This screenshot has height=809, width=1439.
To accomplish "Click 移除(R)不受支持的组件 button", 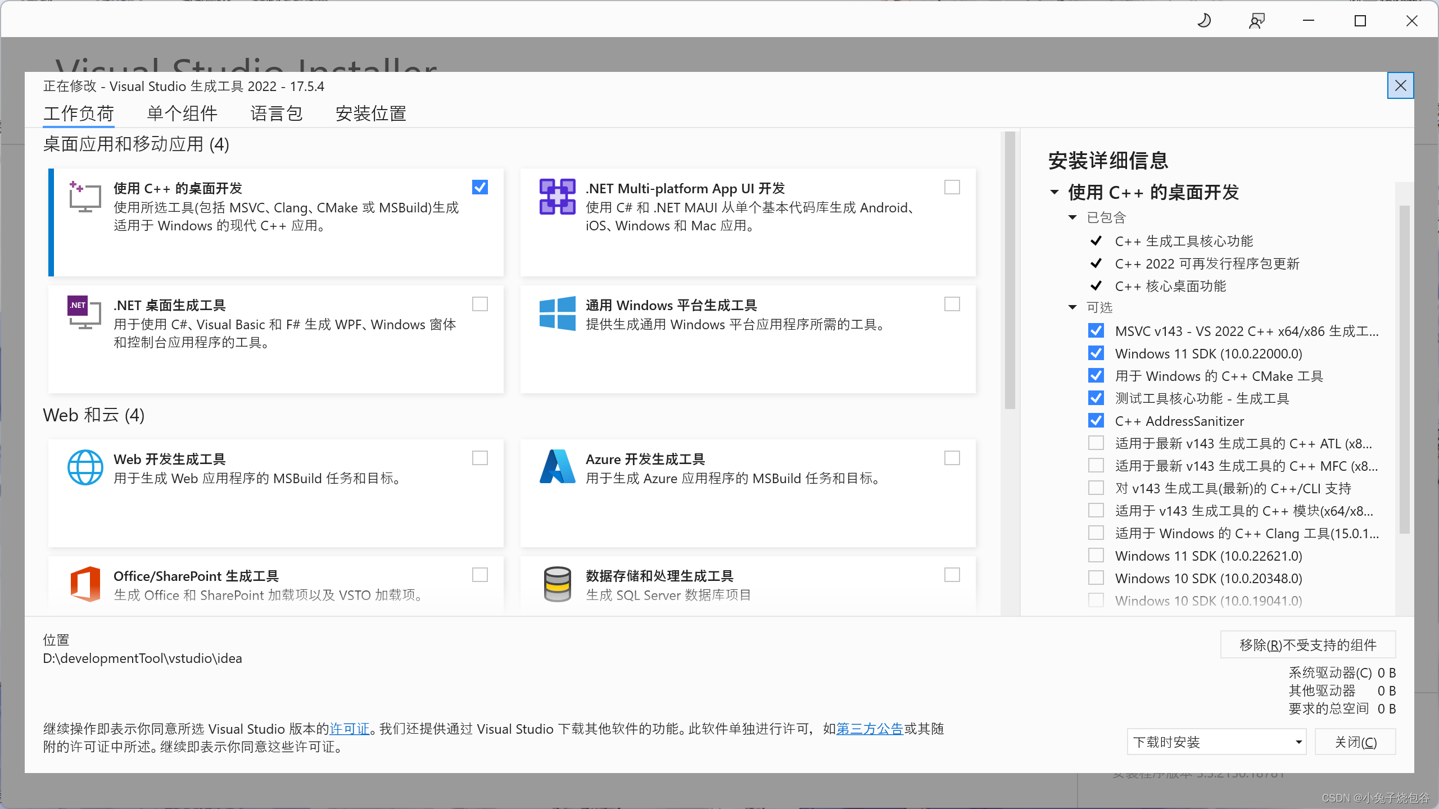I will [x=1308, y=644].
